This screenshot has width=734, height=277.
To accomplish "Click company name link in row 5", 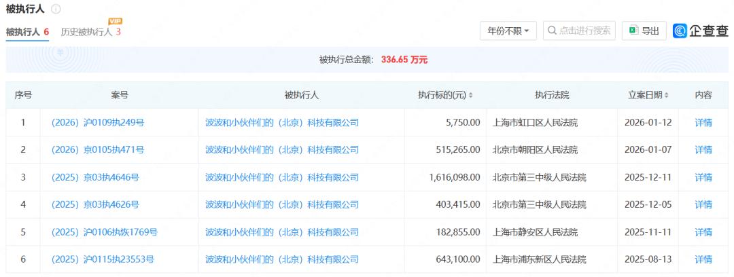I will pyautogui.click(x=282, y=232).
